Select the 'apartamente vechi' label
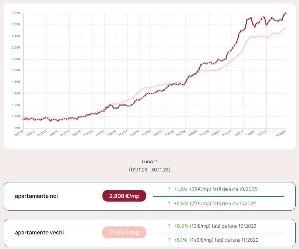The height and width of the screenshot is (249, 299). (x=39, y=233)
